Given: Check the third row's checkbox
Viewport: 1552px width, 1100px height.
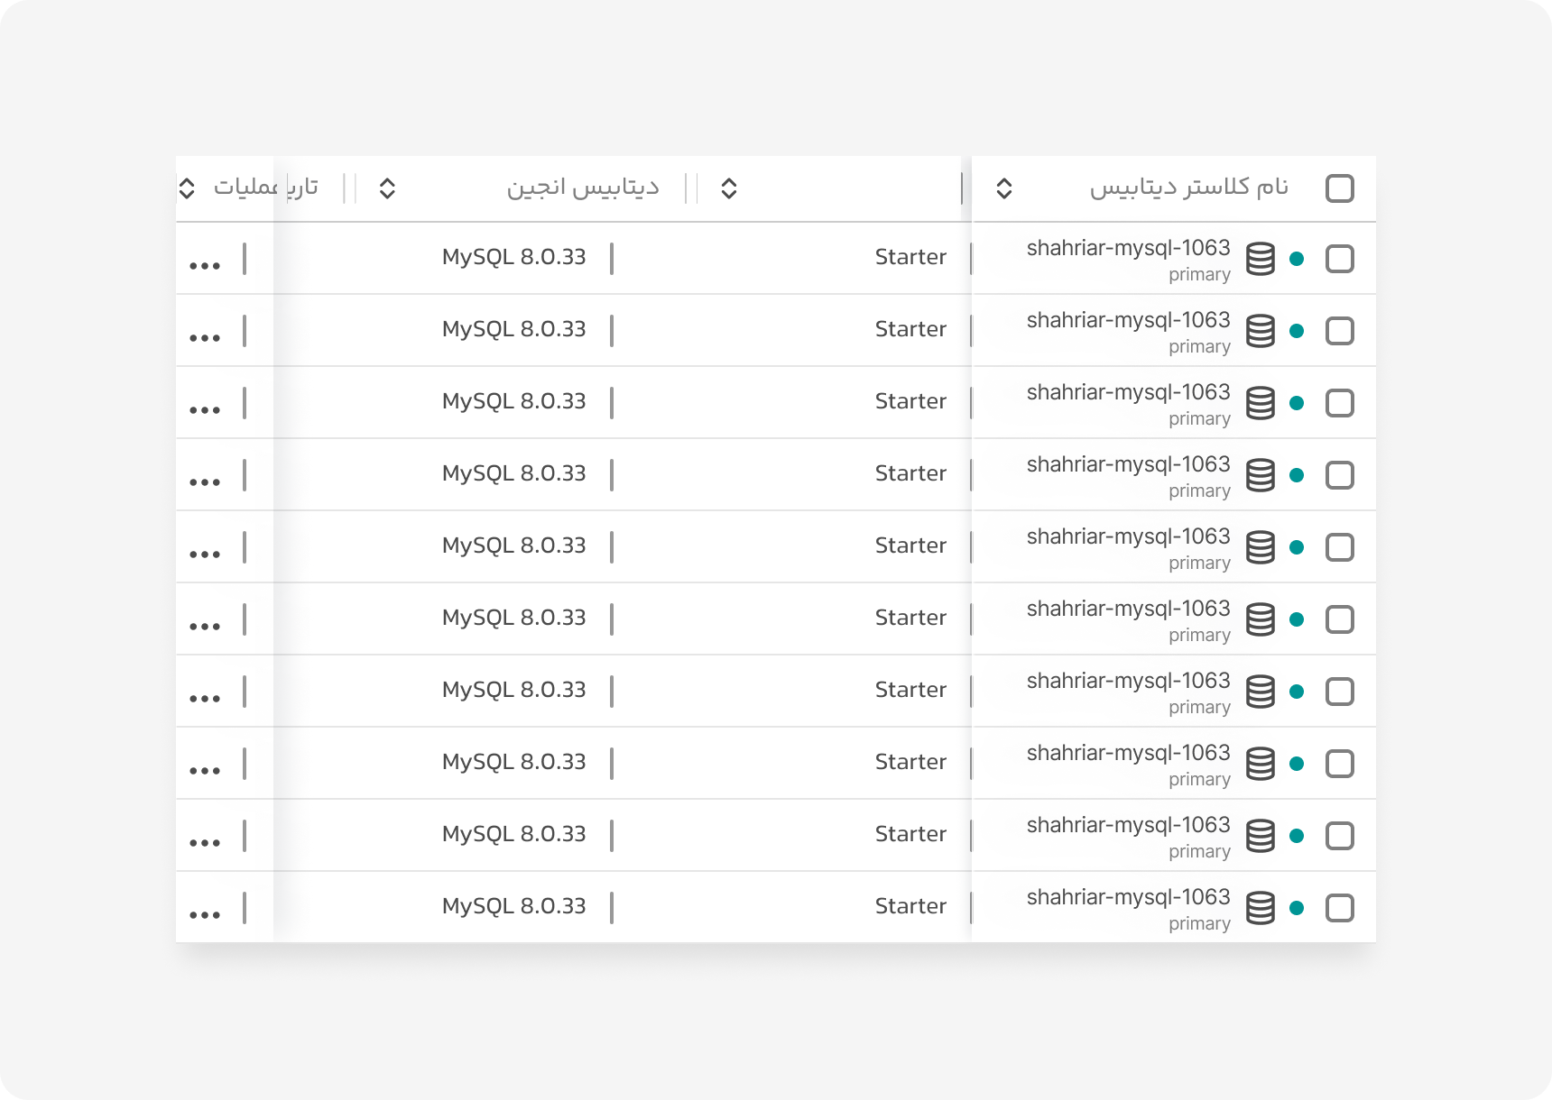Looking at the screenshot, I should pos(1340,403).
